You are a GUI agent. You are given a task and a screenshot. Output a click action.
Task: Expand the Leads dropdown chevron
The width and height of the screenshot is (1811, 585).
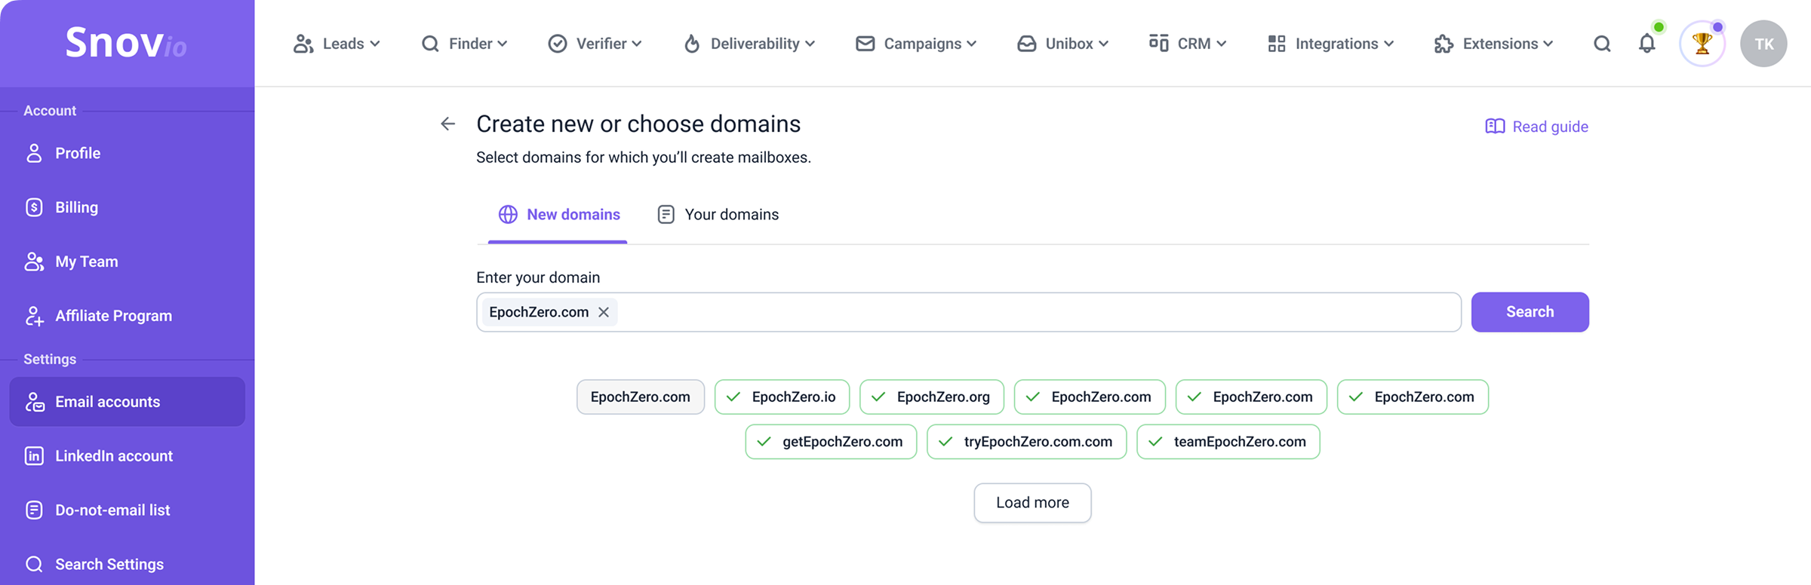click(x=375, y=44)
